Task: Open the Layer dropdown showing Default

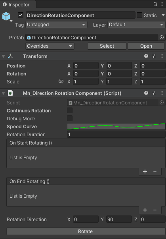Action: pyautogui.click(x=136, y=25)
